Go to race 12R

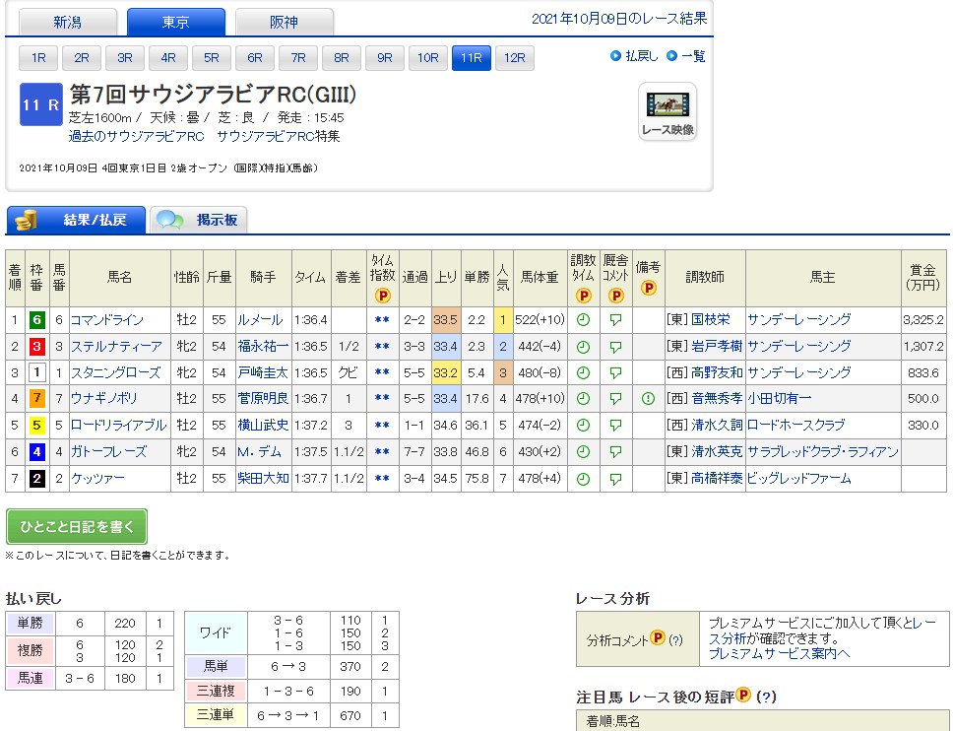click(514, 58)
